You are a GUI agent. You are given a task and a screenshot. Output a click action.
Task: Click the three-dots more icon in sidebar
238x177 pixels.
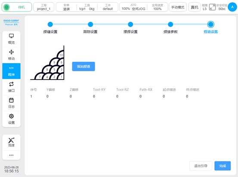click(x=11, y=155)
